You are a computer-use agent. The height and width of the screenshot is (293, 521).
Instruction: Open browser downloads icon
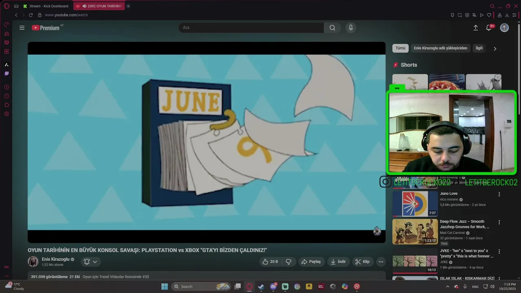click(507, 15)
